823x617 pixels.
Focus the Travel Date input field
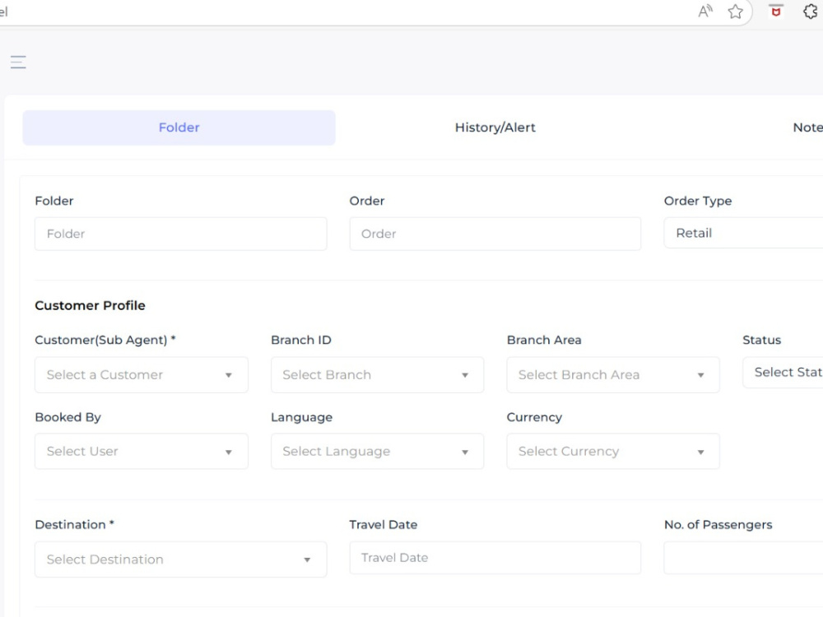pyautogui.click(x=495, y=558)
